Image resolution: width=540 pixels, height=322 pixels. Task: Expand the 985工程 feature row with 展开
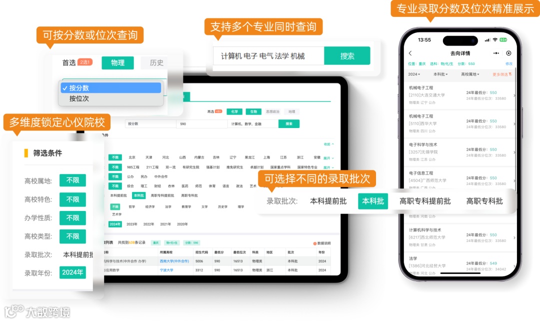(x=328, y=167)
